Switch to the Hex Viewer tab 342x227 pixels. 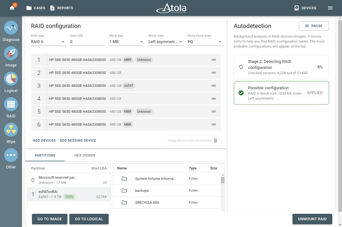[85, 155]
